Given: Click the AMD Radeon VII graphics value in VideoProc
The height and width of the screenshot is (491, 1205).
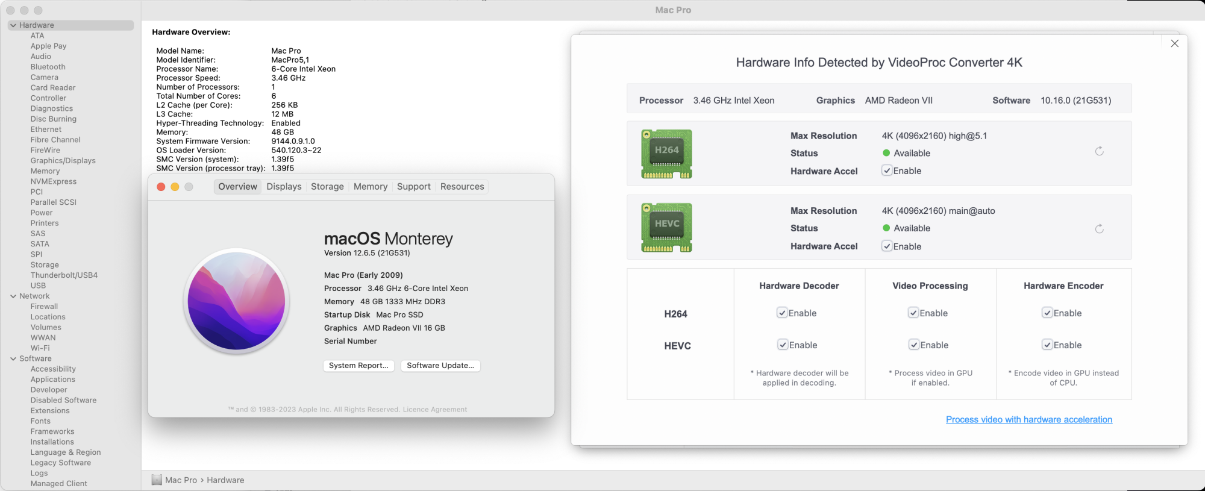Looking at the screenshot, I should (x=898, y=101).
